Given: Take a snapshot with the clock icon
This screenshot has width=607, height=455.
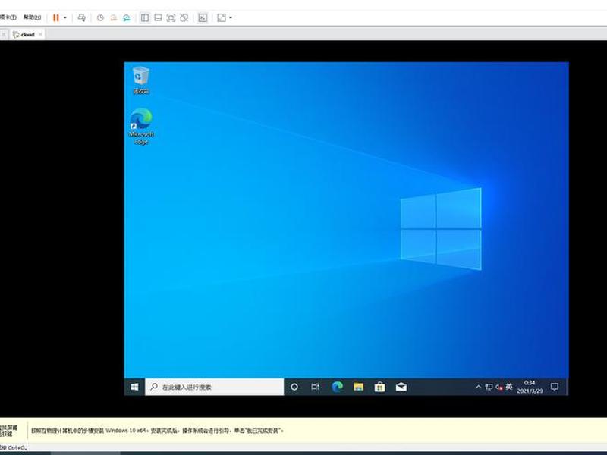Looking at the screenshot, I should [x=100, y=17].
